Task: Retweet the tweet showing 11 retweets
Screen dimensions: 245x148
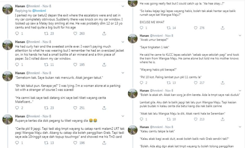Action: click(46, 65)
